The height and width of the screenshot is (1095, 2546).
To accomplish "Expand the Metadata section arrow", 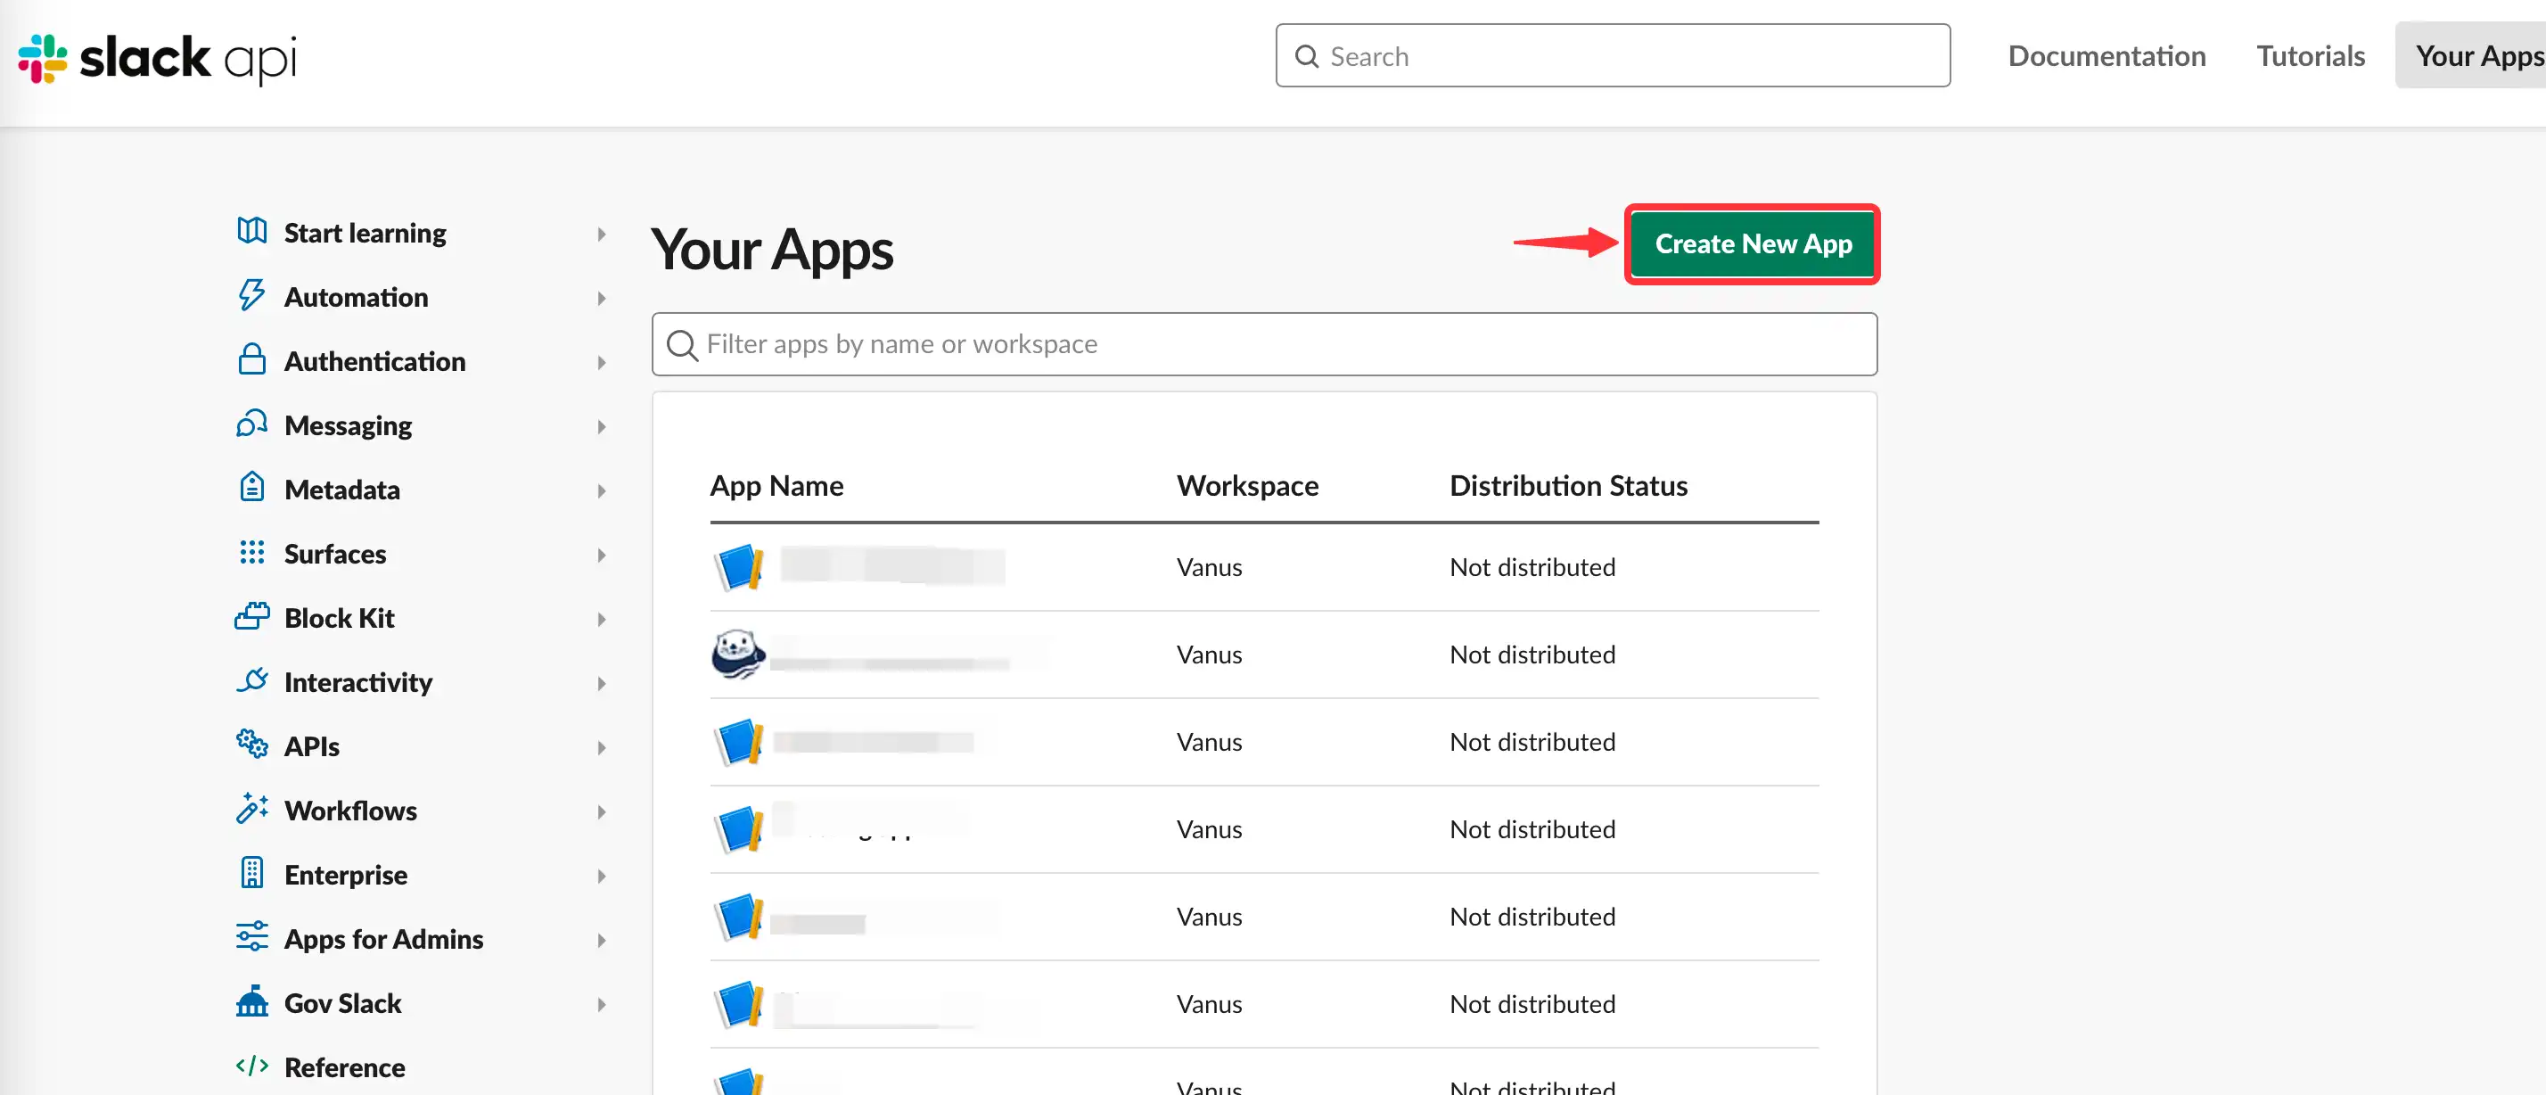I will point(601,491).
